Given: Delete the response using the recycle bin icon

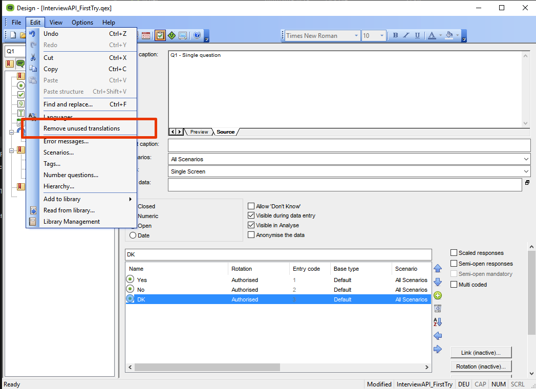Looking at the screenshot, I should click(x=438, y=308).
